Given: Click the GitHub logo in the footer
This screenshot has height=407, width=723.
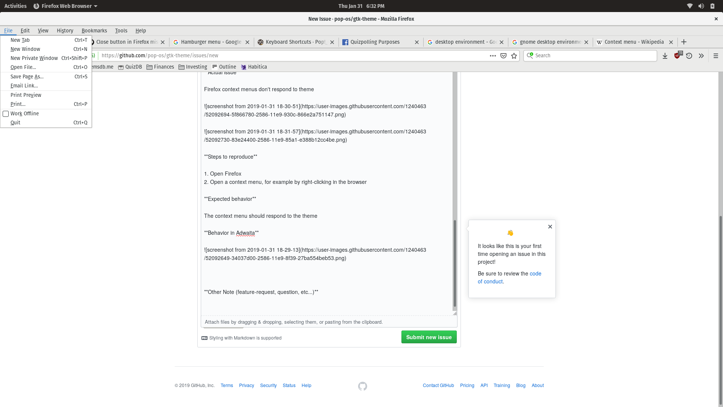Looking at the screenshot, I should coord(363,386).
